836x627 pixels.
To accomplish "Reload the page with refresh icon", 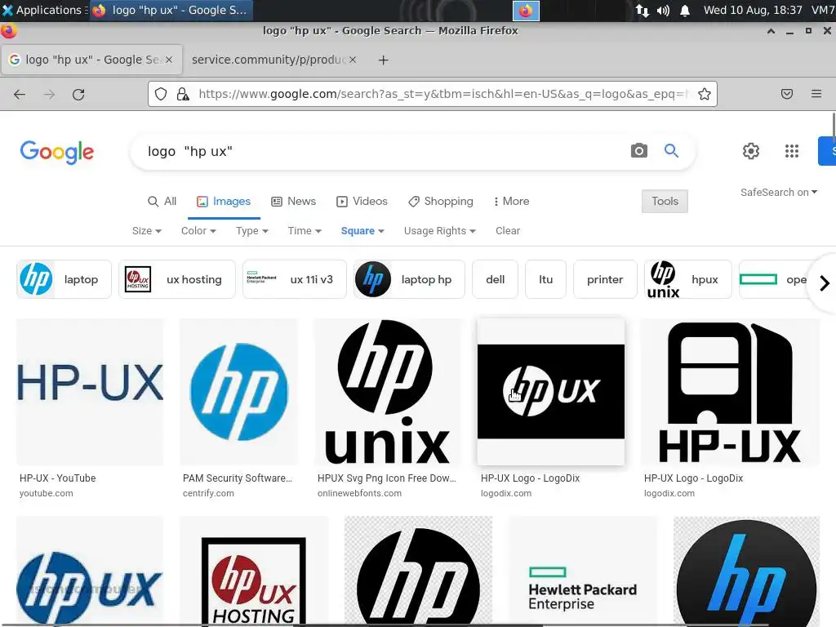I will click(x=78, y=95).
